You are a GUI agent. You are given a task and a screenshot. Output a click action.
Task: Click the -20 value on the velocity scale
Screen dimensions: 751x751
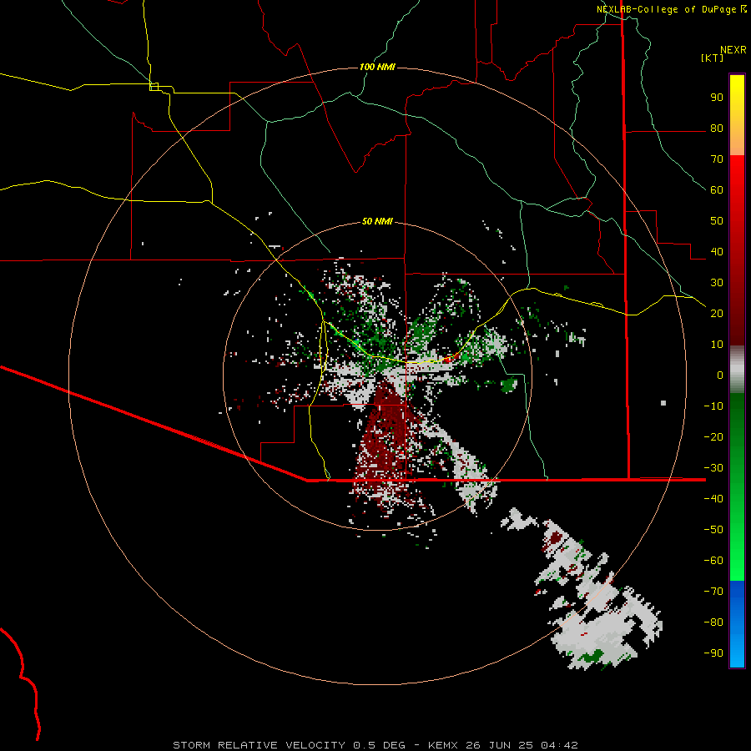[x=713, y=437]
